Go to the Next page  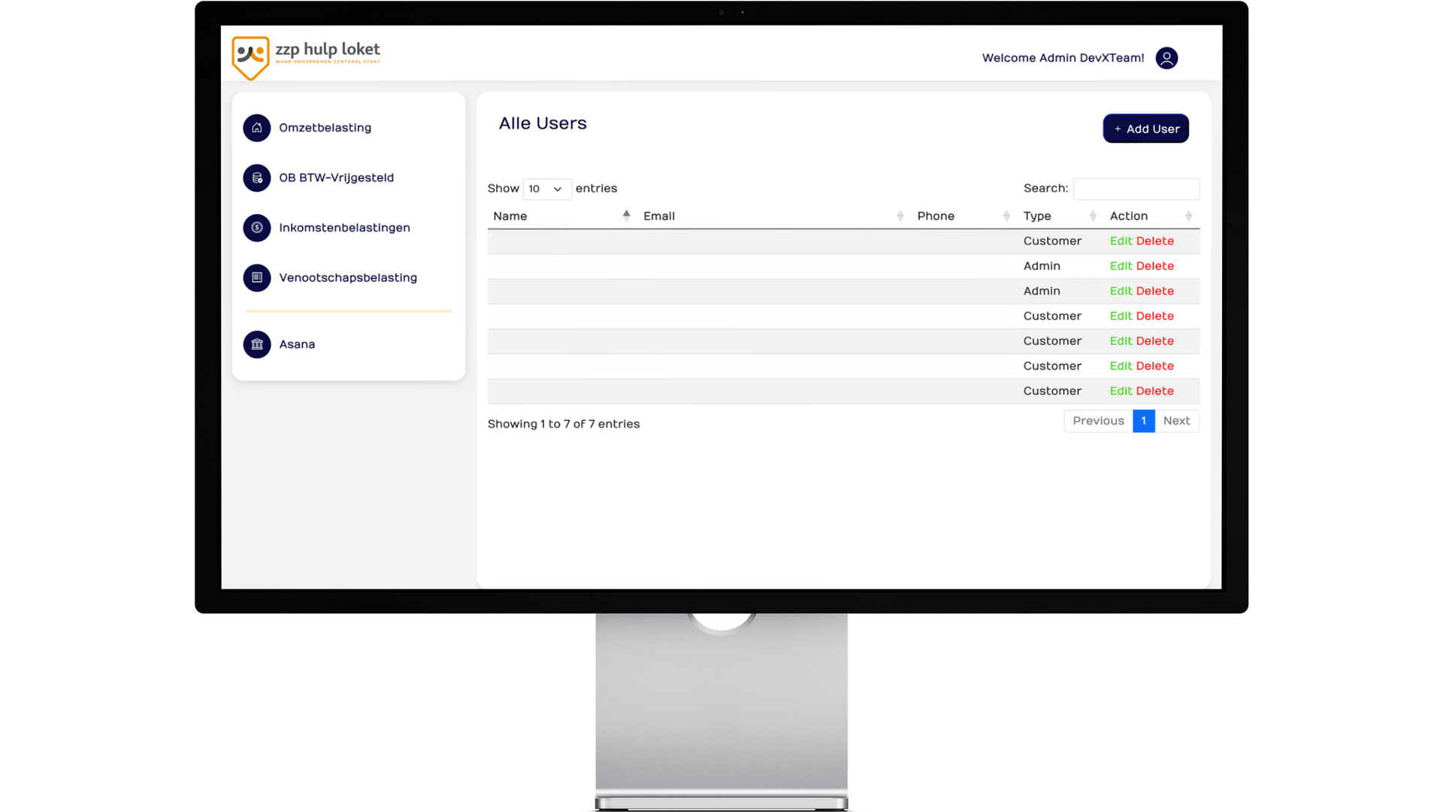[x=1176, y=421]
